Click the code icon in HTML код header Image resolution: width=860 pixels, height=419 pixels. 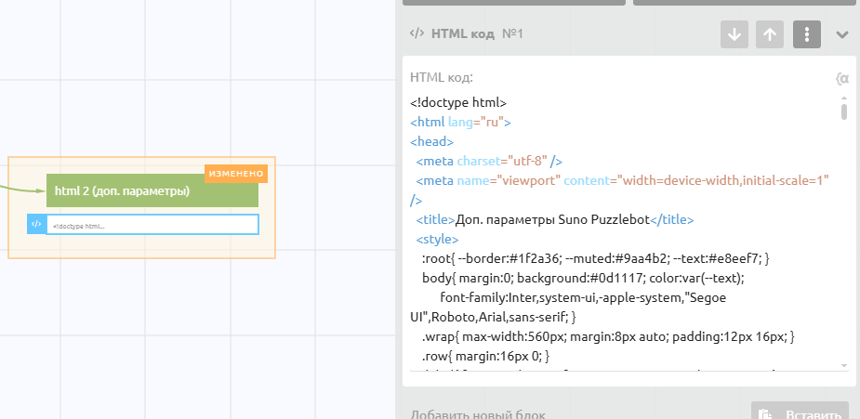[417, 33]
